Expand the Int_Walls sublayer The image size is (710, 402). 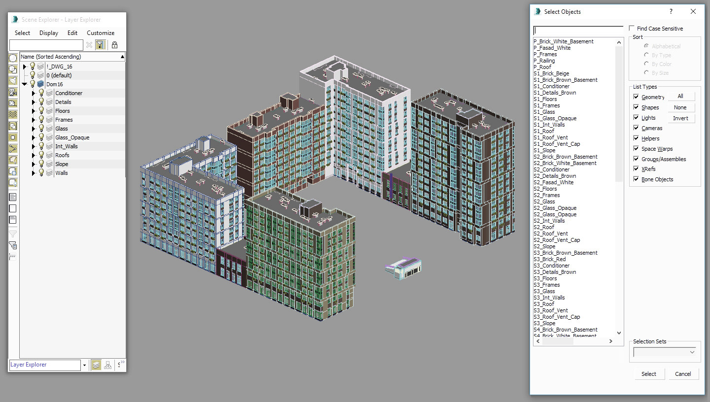[x=34, y=146]
